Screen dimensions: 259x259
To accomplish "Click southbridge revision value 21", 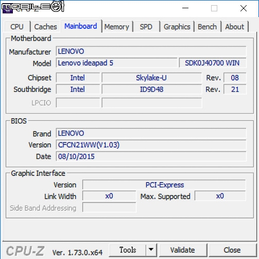I will coord(235,89).
